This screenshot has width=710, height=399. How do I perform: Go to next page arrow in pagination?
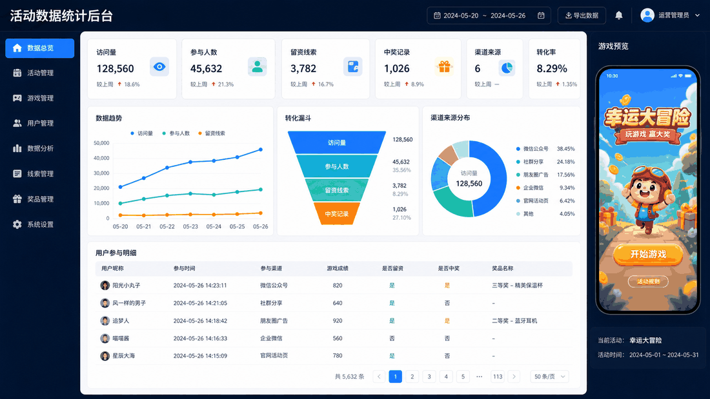coord(514,376)
